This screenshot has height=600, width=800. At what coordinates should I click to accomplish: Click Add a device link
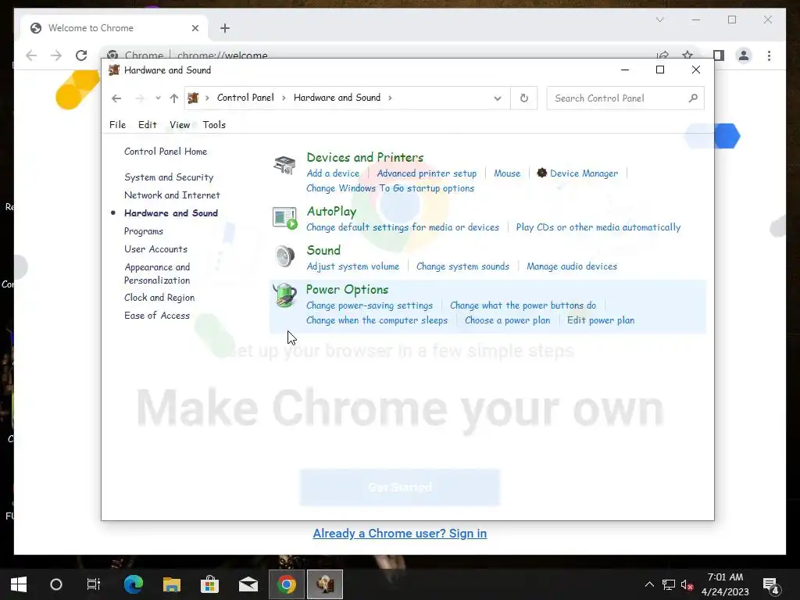333,173
